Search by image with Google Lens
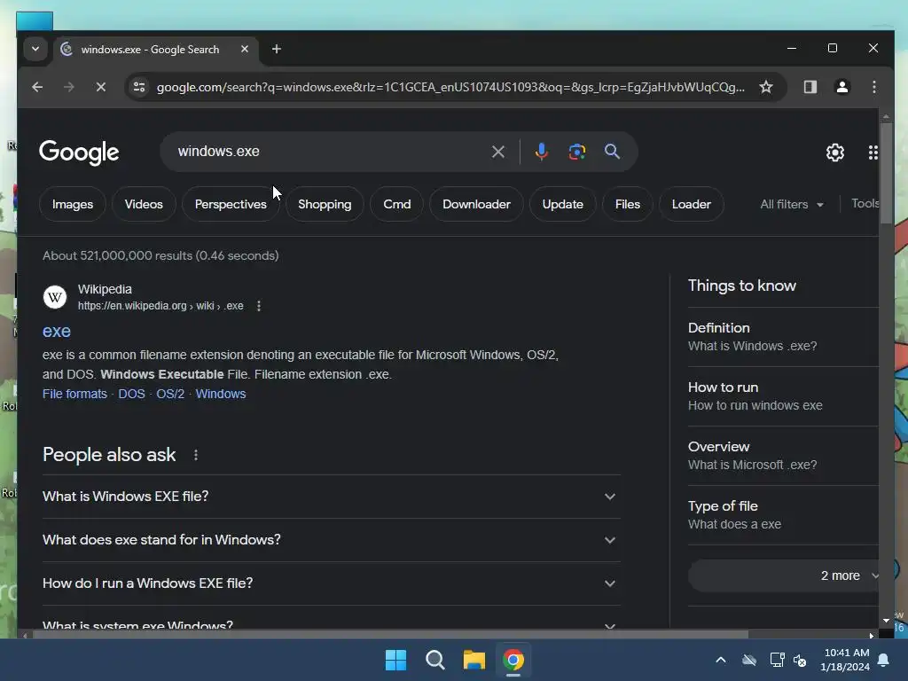The height and width of the screenshot is (681, 908). coord(576,152)
